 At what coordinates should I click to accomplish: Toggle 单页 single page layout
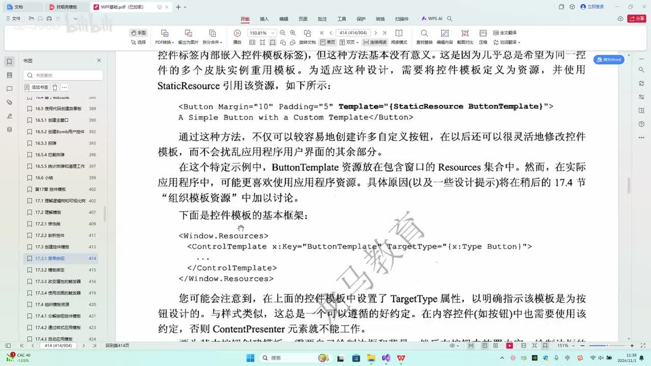pos(328,42)
